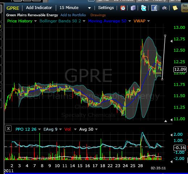Image resolution: width=188 pixels, height=174 pixels.
Task: Open the price alert alarm clock icon
Action: point(123,8)
